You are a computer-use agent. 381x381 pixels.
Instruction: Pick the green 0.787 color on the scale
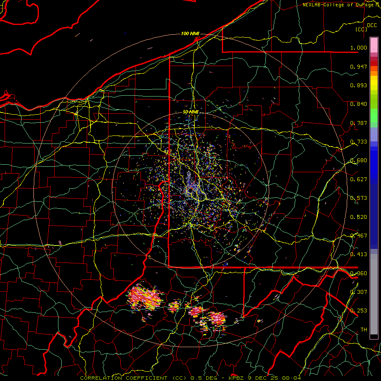coord(374,118)
